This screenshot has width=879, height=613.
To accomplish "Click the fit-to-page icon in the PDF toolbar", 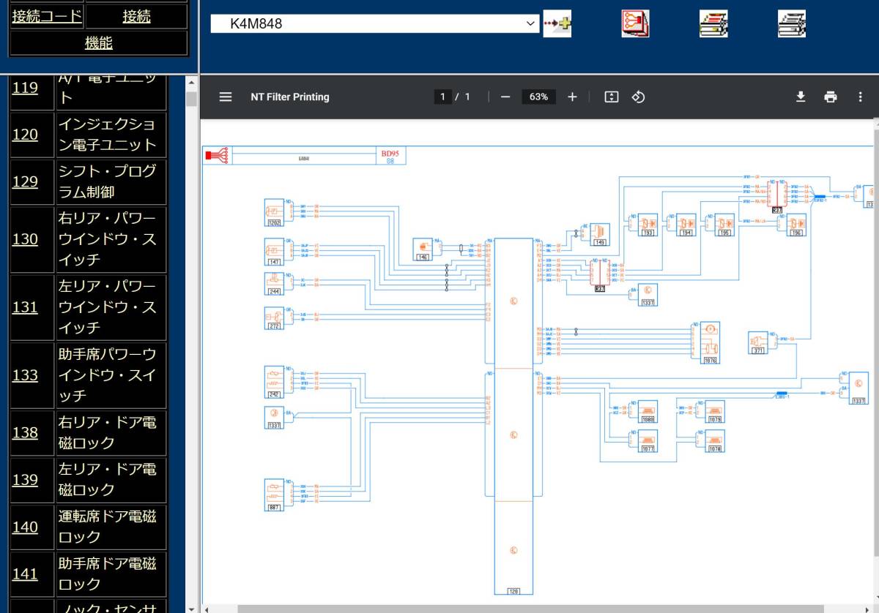I will [612, 97].
